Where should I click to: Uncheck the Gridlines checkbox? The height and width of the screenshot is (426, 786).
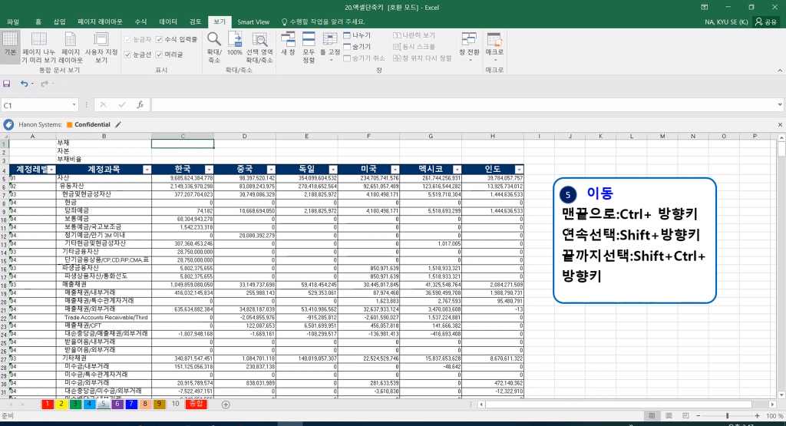[127, 54]
